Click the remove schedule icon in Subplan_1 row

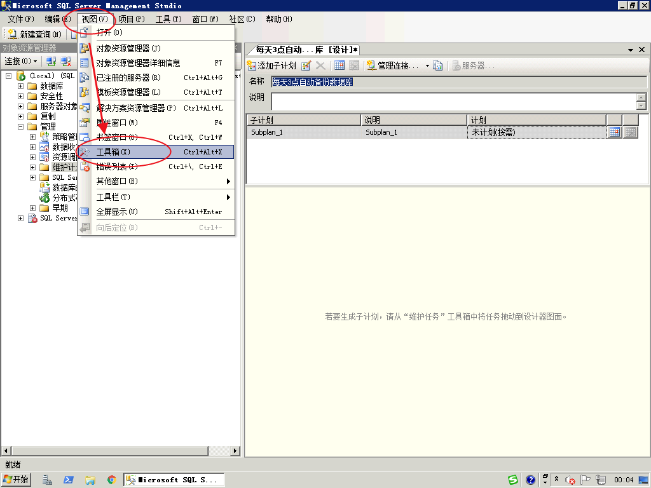point(630,132)
